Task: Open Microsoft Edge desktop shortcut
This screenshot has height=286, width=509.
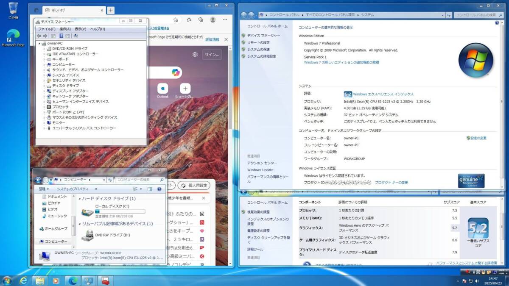Action: tap(13, 38)
